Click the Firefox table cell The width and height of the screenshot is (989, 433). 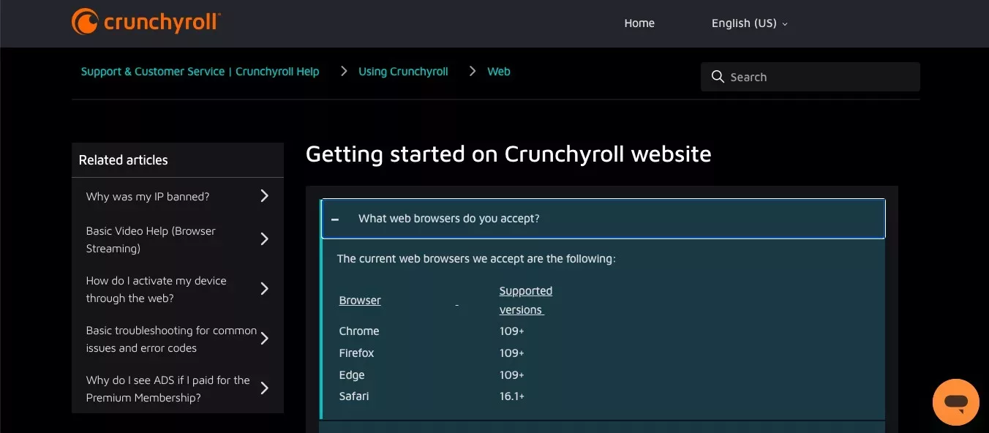tap(356, 353)
